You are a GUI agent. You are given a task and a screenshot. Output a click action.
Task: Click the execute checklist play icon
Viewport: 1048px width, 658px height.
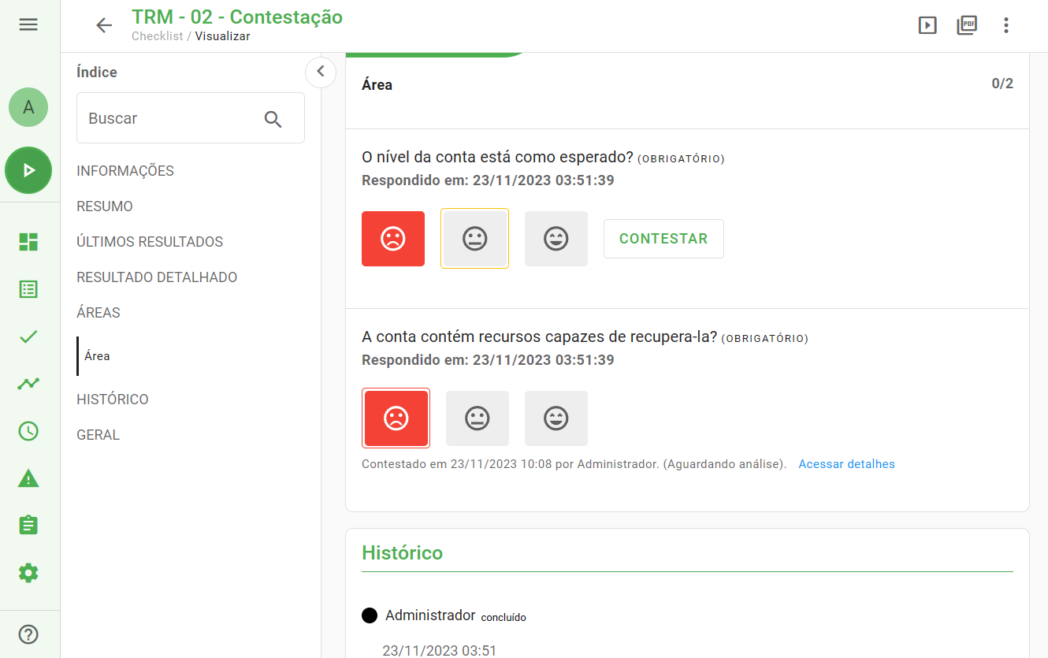(927, 24)
